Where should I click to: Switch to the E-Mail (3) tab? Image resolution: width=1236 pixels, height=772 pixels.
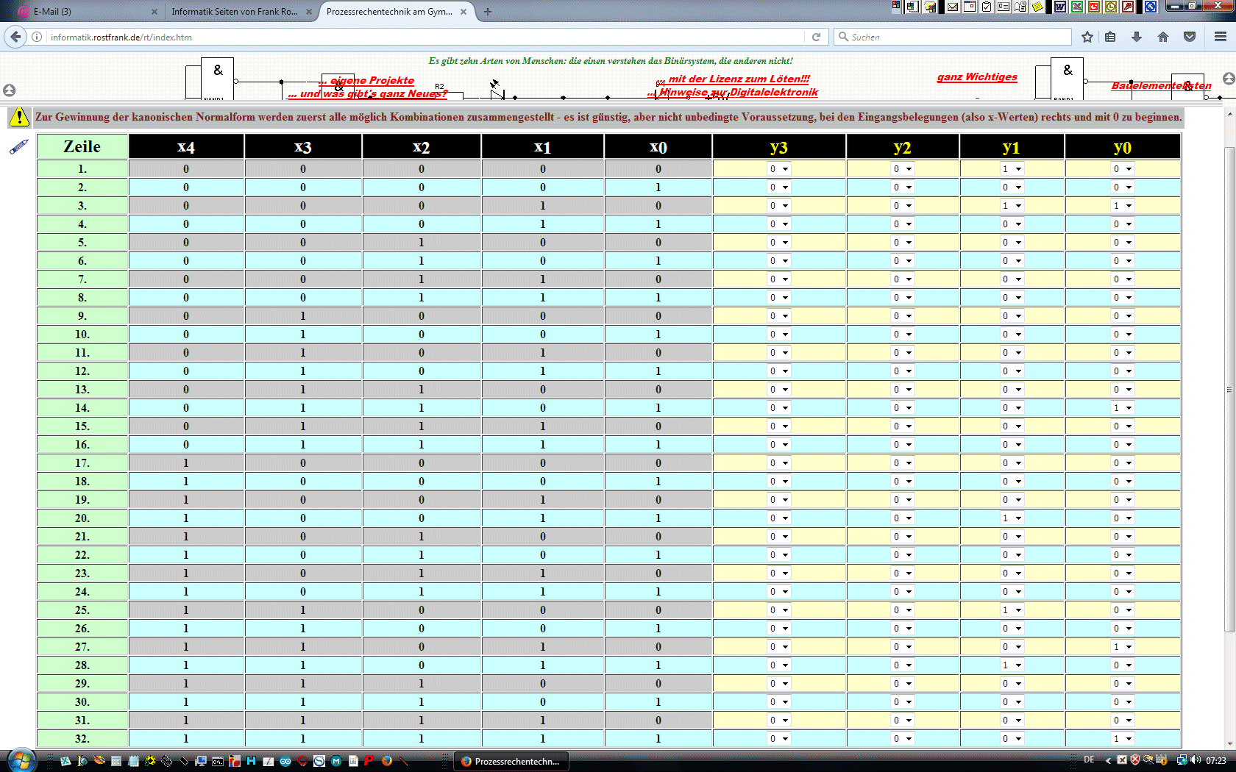coord(81,12)
